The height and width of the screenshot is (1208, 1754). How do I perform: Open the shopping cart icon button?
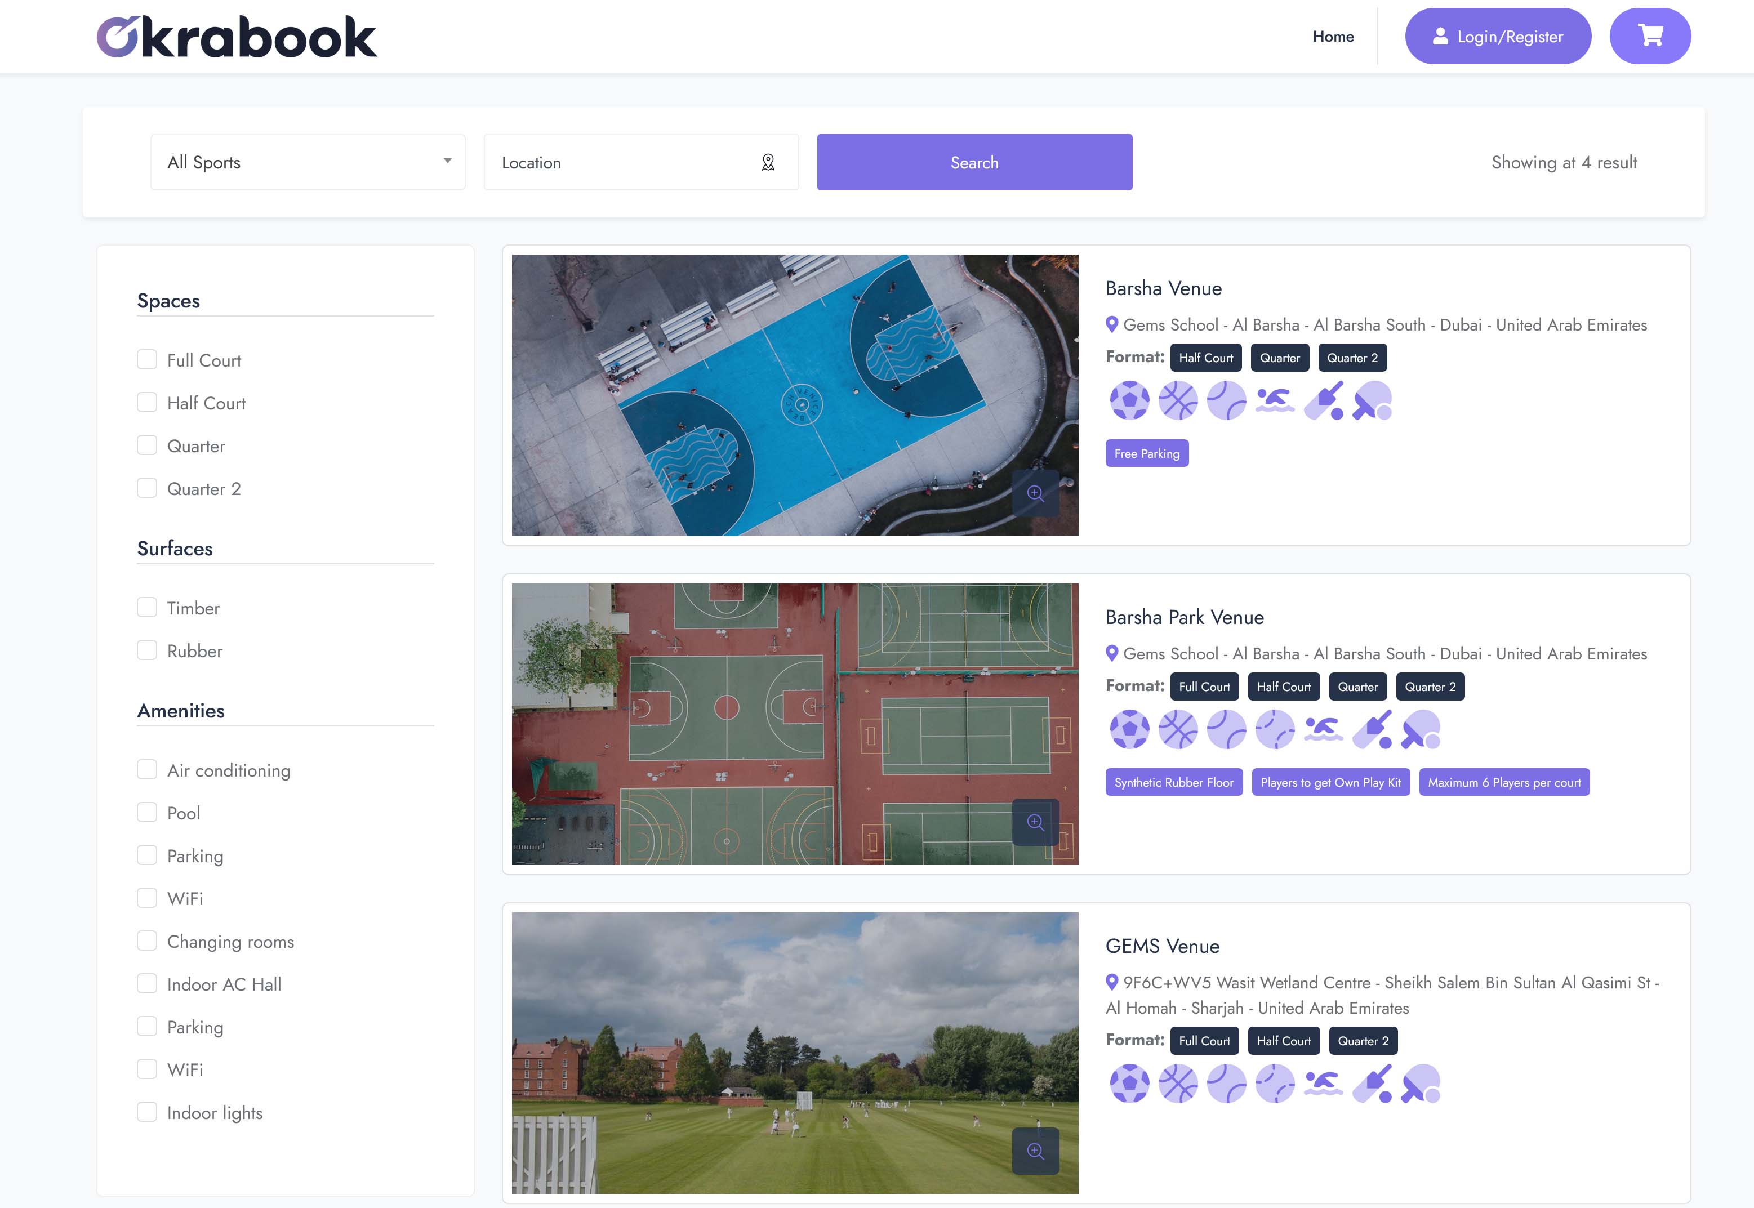(x=1650, y=37)
